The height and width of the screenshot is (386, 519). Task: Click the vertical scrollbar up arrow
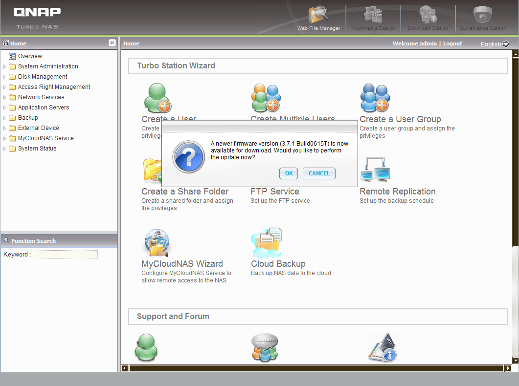(x=516, y=54)
